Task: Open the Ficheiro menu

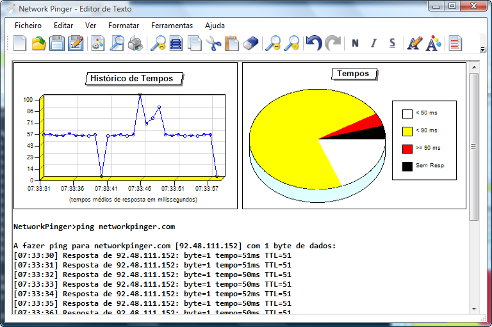Action: point(28,26)
